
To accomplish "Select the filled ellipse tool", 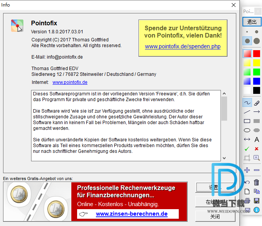I will tap(257, 130).
